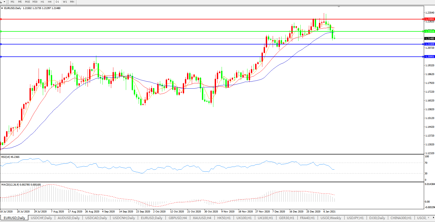Select the green 1.22016 line's right handle
Image resolution: width=435 pixels, height=222 pixels.
tap(423, 31)
